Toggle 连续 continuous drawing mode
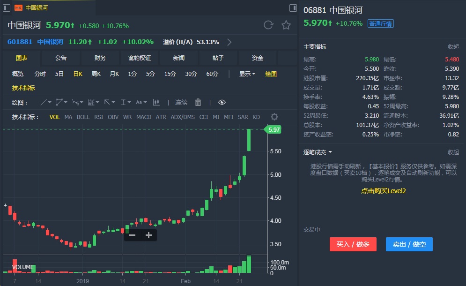The image size is (466, 286). [181, 102]
